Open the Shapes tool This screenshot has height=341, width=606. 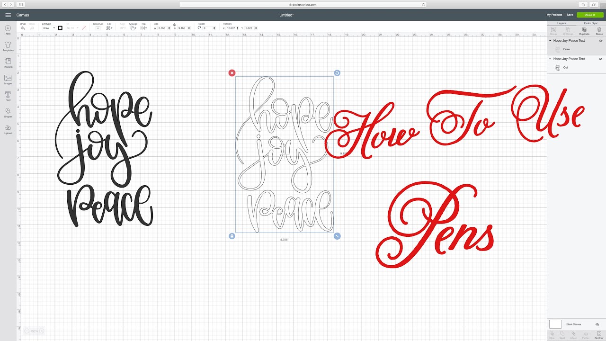point(8,113)
